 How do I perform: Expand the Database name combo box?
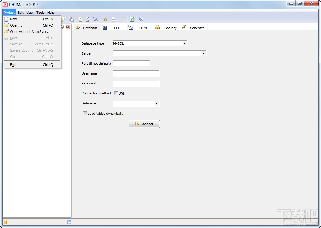tap(156, 103)
